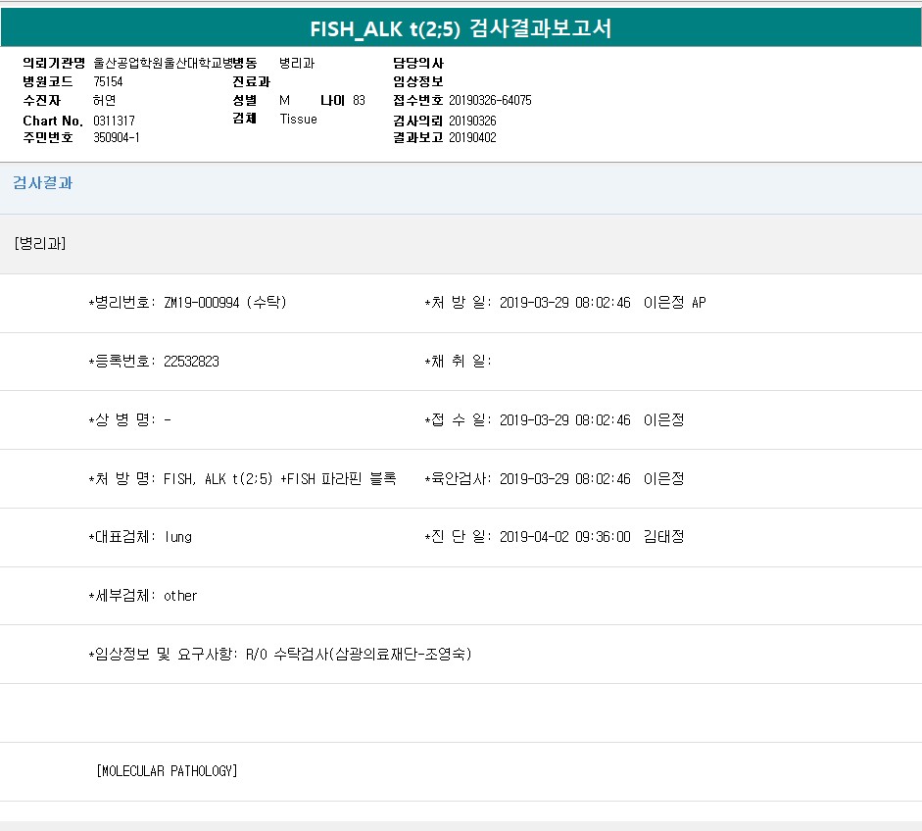The image size is (922, 831).
Task: Click the FISH_ALK t(2;5) report title header
Action: 461,28
